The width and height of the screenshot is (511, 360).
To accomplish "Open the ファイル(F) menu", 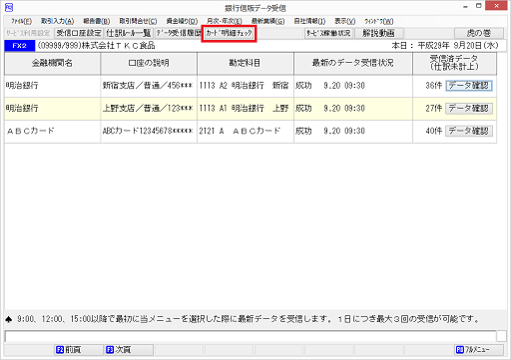I will [x=21, y=21].
